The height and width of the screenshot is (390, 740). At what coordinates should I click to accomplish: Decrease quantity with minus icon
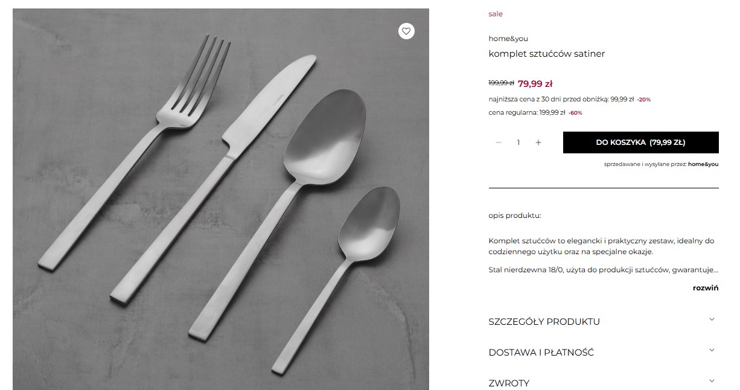(x=499, y=142)
